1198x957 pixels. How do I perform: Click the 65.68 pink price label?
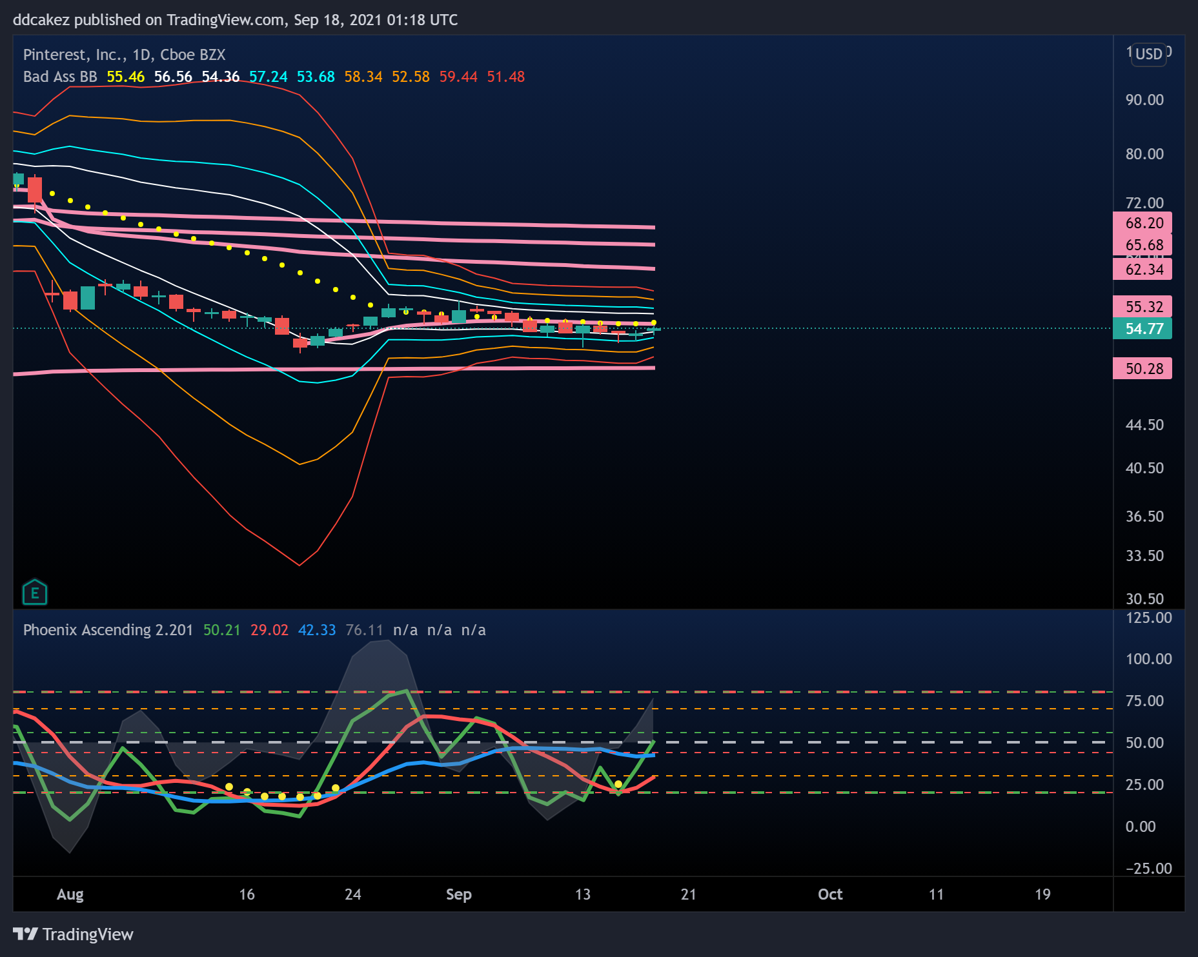(x=1144, y=245)
